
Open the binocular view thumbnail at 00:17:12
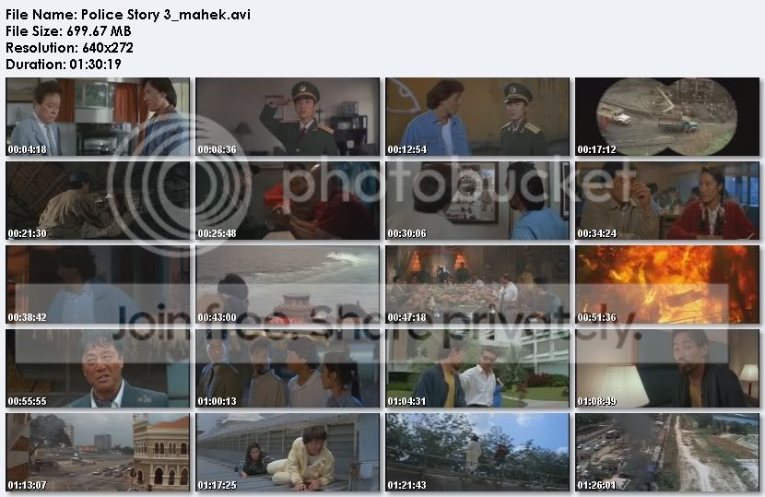pos(667,117)
